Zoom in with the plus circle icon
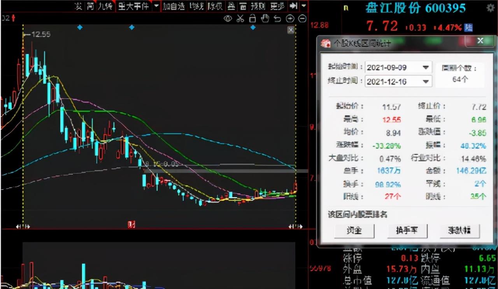The height and width of the screenshot is (289, 498). click(x=290, y=19)
